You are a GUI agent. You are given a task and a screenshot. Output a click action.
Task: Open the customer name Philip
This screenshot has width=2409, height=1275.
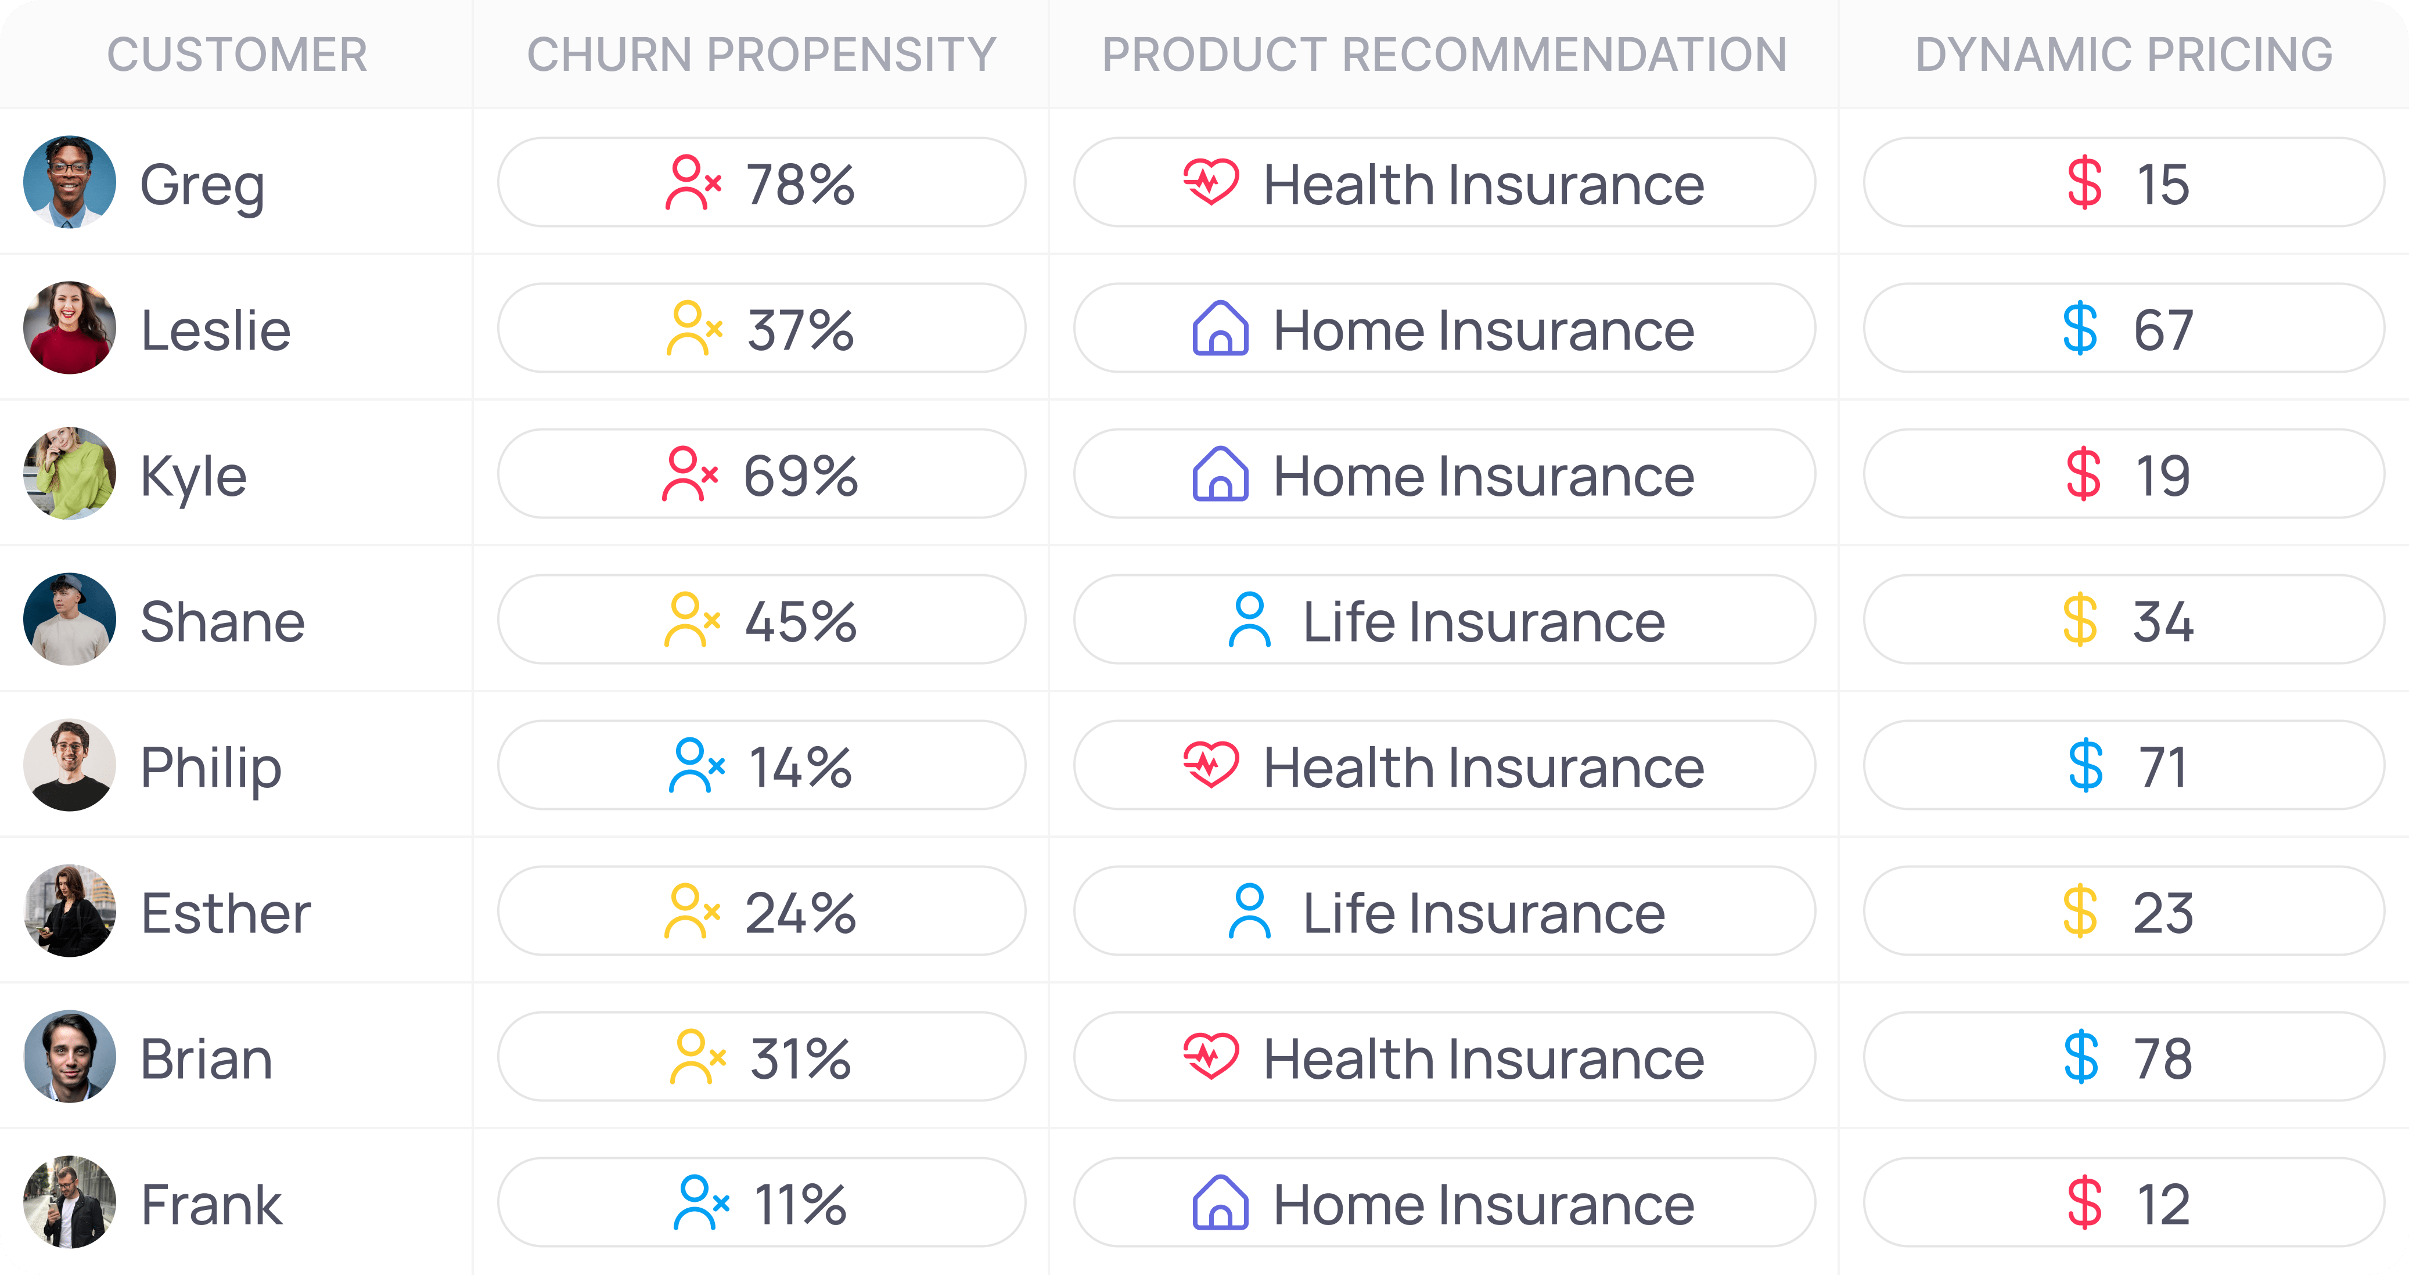pyautogui.click(x=210, y=768)
